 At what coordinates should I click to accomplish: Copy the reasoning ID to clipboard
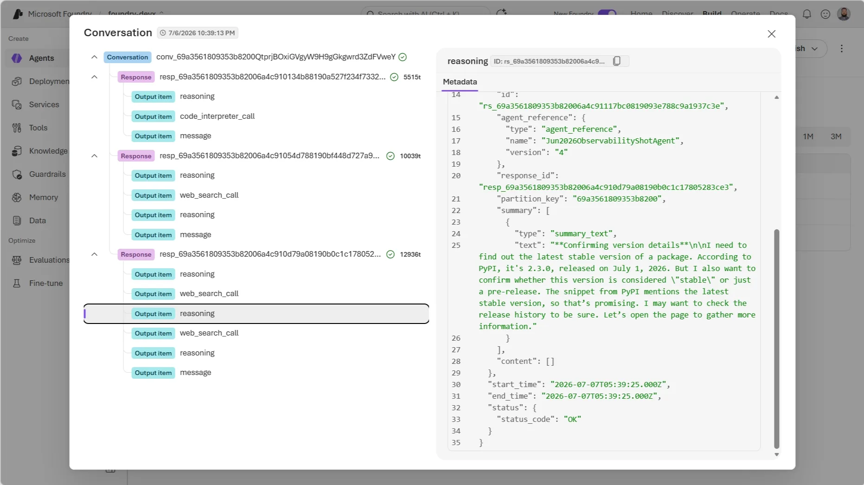(617, 61)
